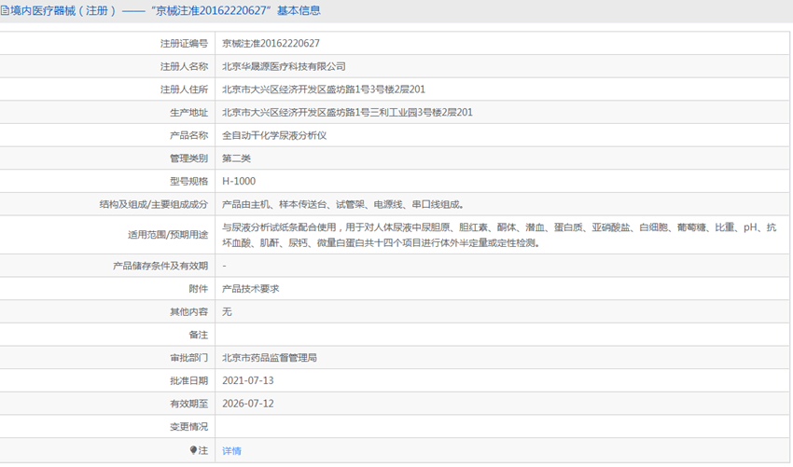This screenshot has height=467, width=793.
Task: Click the 产品储存条件及有效期 label
Action: pyautogui.click(x=160, y=266)
